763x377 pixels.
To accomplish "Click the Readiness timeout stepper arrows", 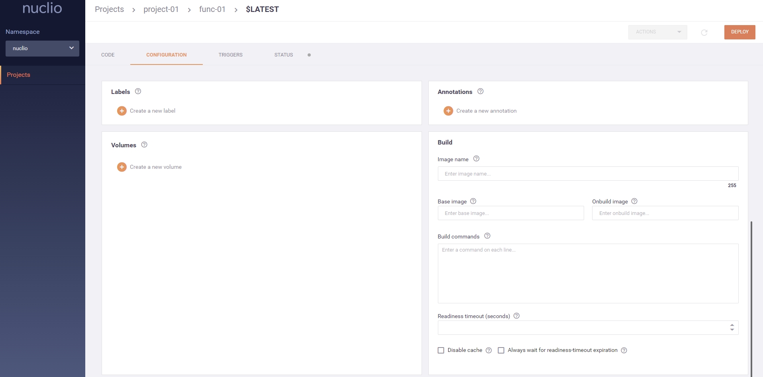I will pyautogui.click(x=732, y=327).
